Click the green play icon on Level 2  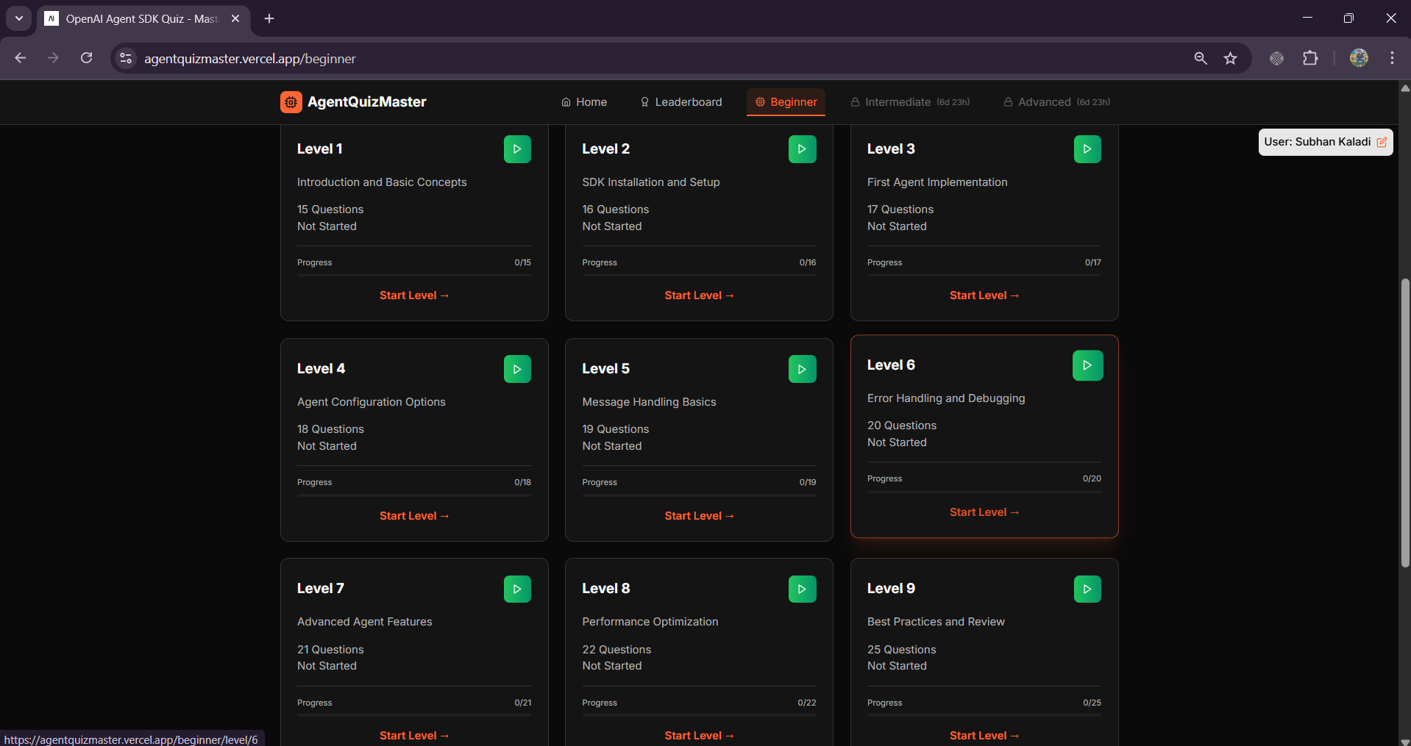pyautogui.click(x=802, y=149)
